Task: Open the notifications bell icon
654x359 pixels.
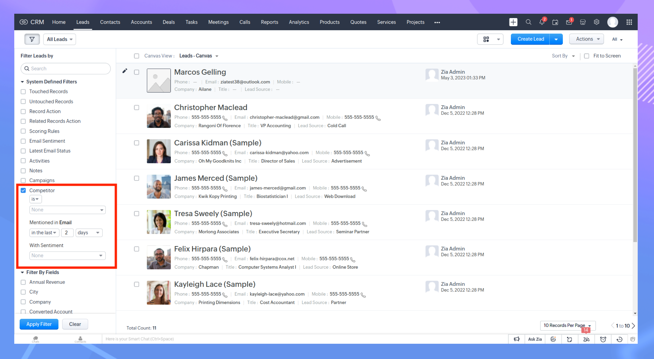Action: [x=542, y=22]
